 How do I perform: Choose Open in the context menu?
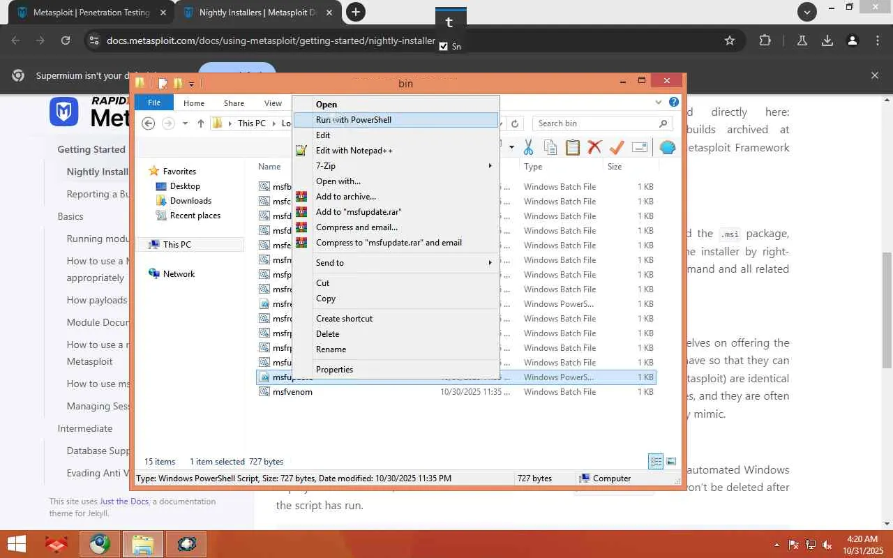pos(396,105)
